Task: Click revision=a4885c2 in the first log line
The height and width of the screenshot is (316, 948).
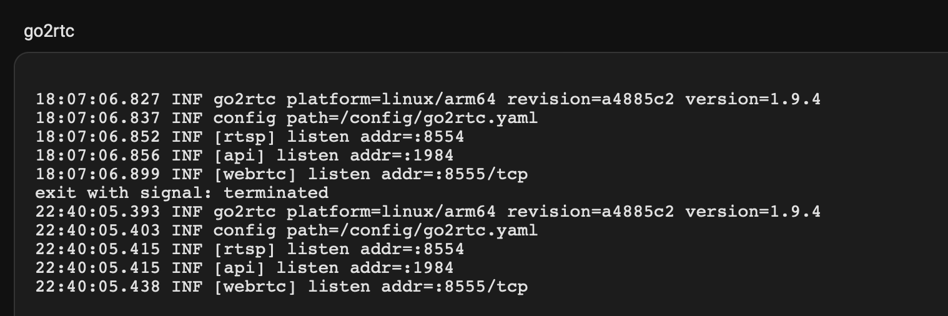Action: tap(591, 99)
